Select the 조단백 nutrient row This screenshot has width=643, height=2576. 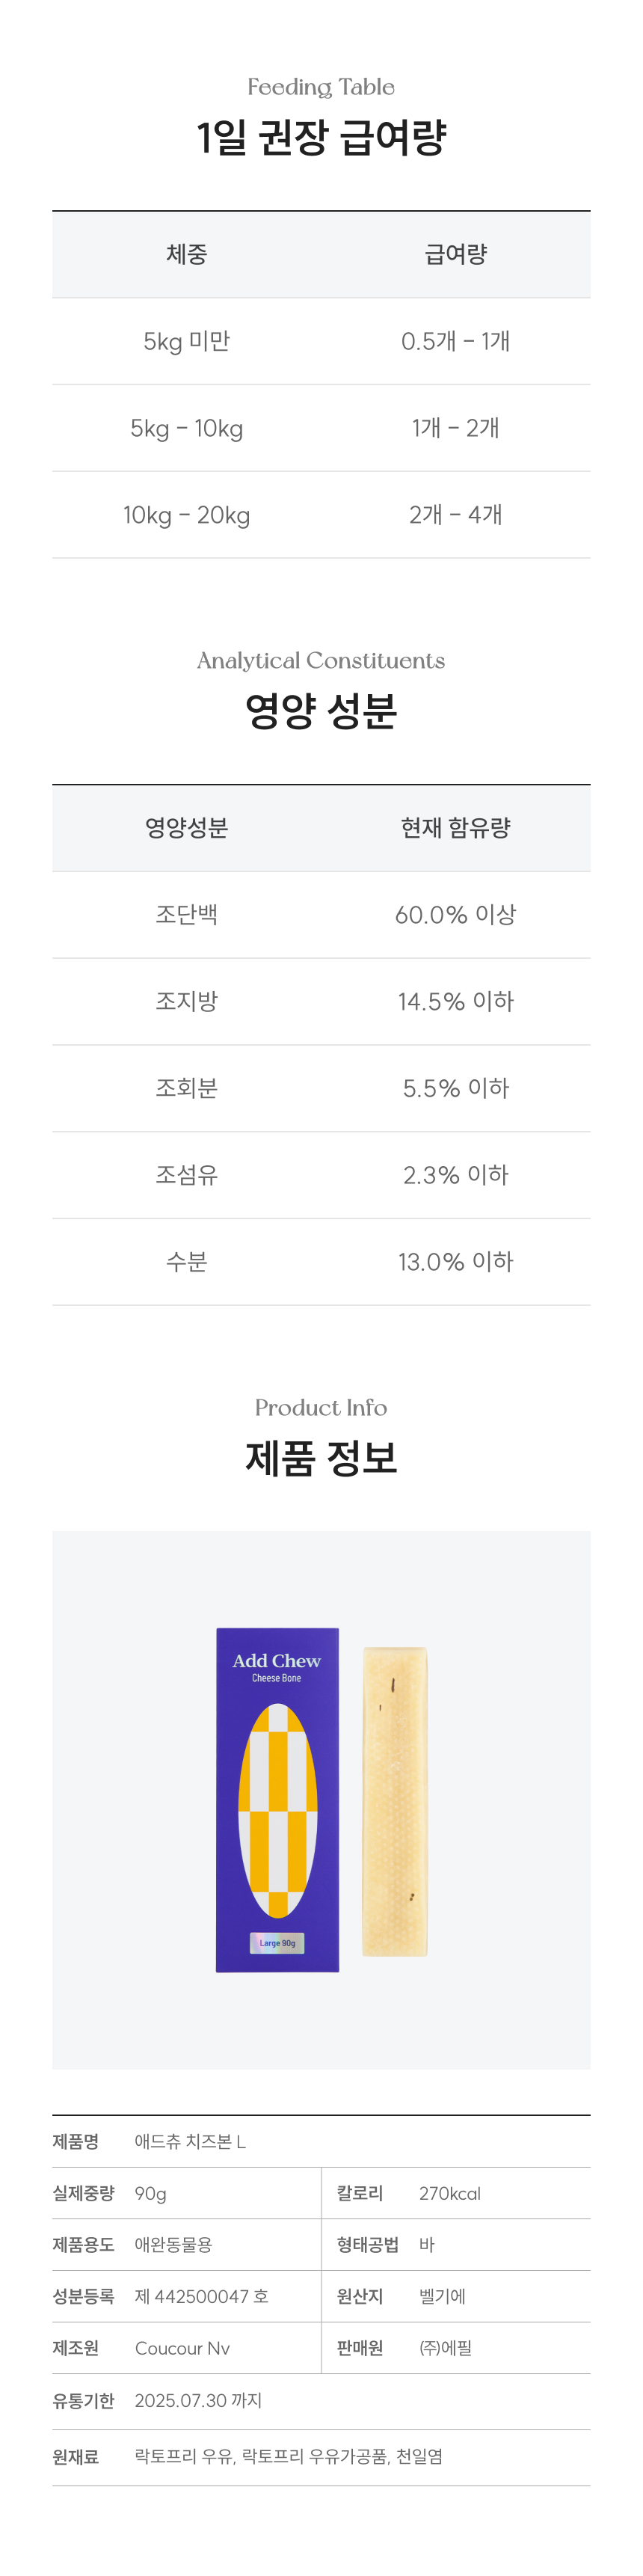click(x=186, y=914)
